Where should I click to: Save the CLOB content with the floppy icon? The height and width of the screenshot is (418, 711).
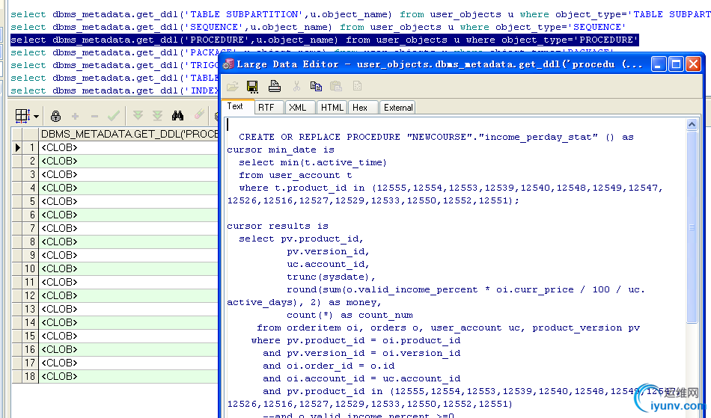coord(252,86)
